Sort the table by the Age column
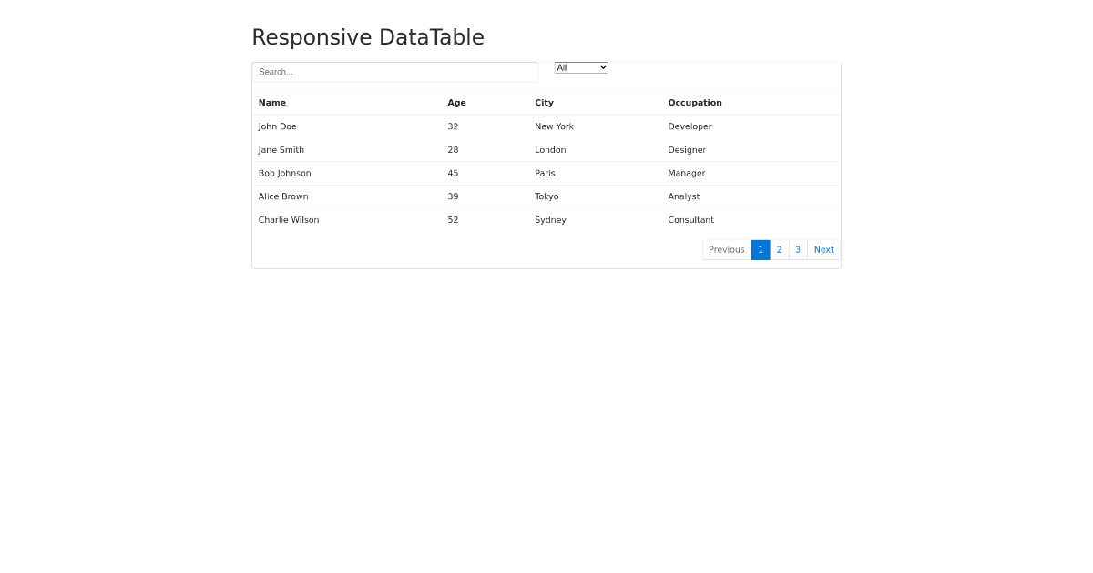 [456, 102]
